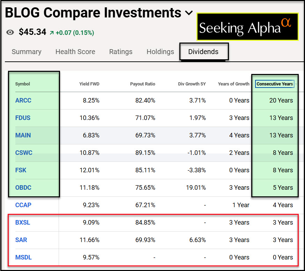Viewport: 305px width, 271px height.
Task: Open the Summary tab
Action: (27, 52)
